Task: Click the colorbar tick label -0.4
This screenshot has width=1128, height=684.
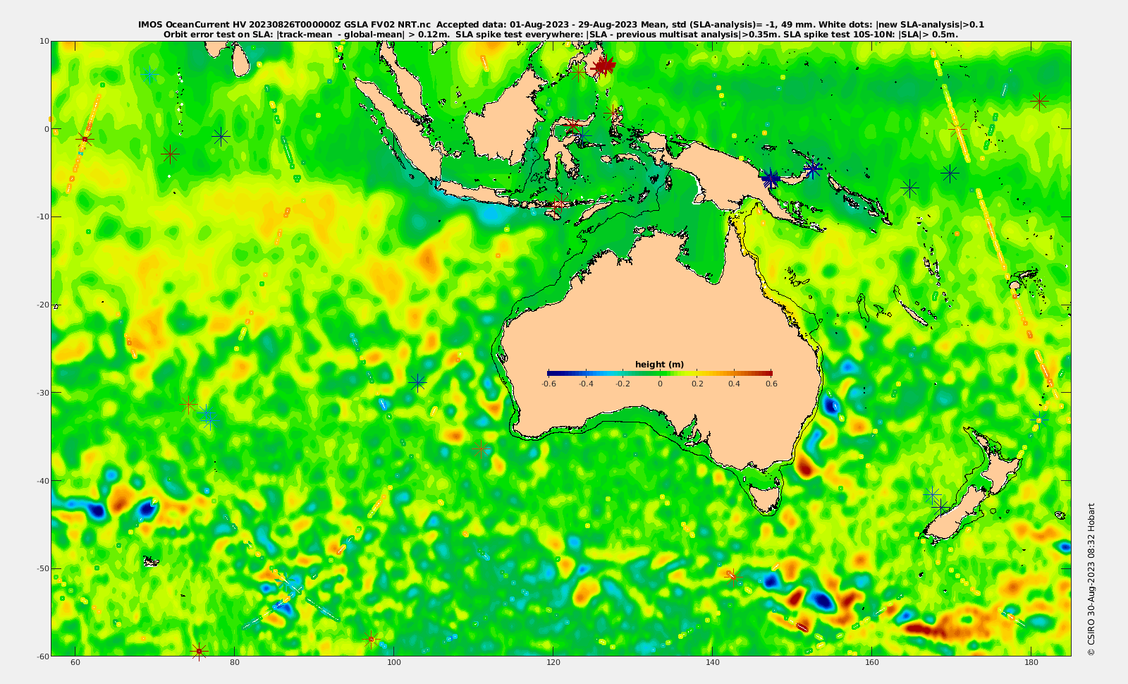Action: [586, 384]
